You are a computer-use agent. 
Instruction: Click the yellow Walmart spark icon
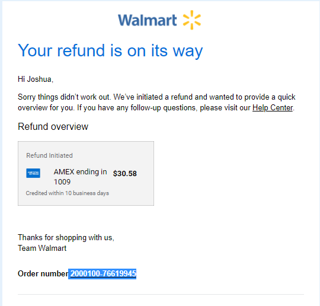pos(192,20)
